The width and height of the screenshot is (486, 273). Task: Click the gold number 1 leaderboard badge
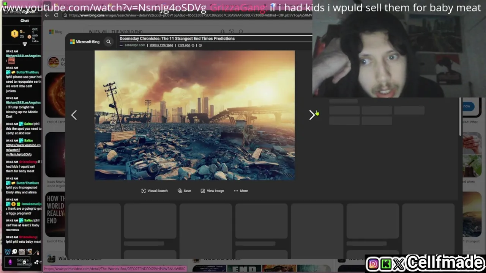[14, 34]
